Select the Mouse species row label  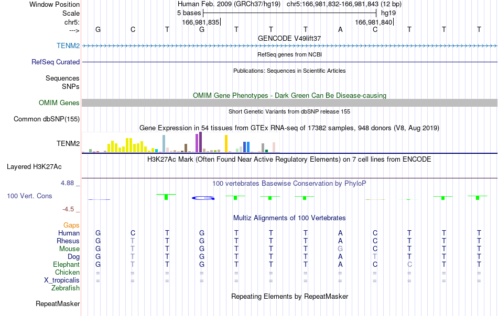(x=69, y=249)
